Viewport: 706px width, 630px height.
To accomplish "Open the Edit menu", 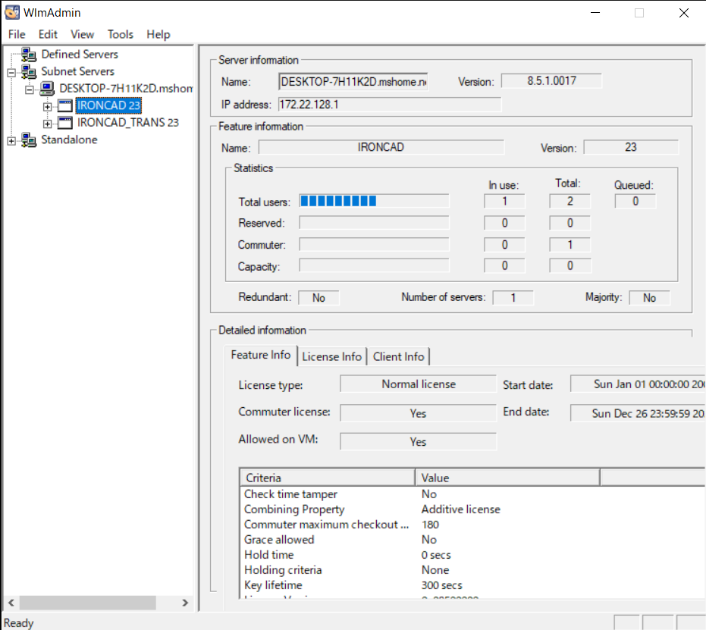I will (48, 34).
